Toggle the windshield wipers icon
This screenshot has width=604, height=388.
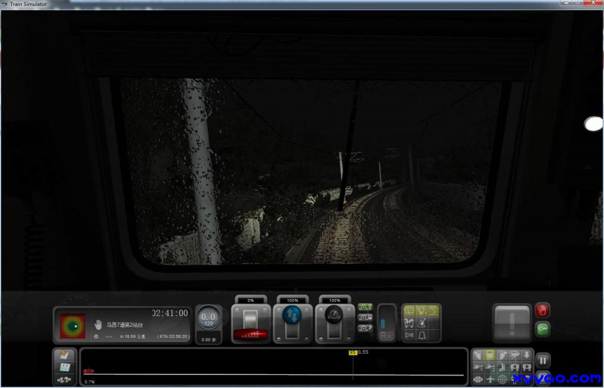tap(408, 311)
